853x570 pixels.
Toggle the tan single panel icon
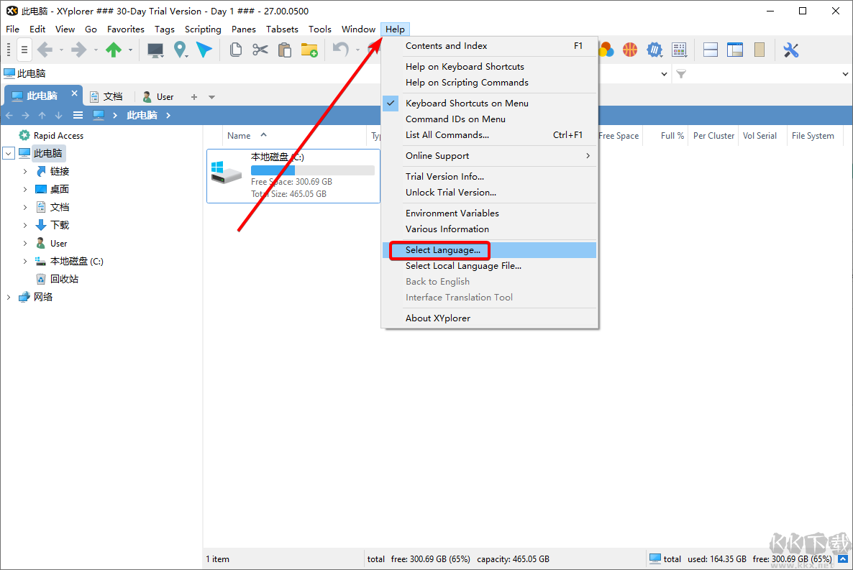click(x=760, y=50)
